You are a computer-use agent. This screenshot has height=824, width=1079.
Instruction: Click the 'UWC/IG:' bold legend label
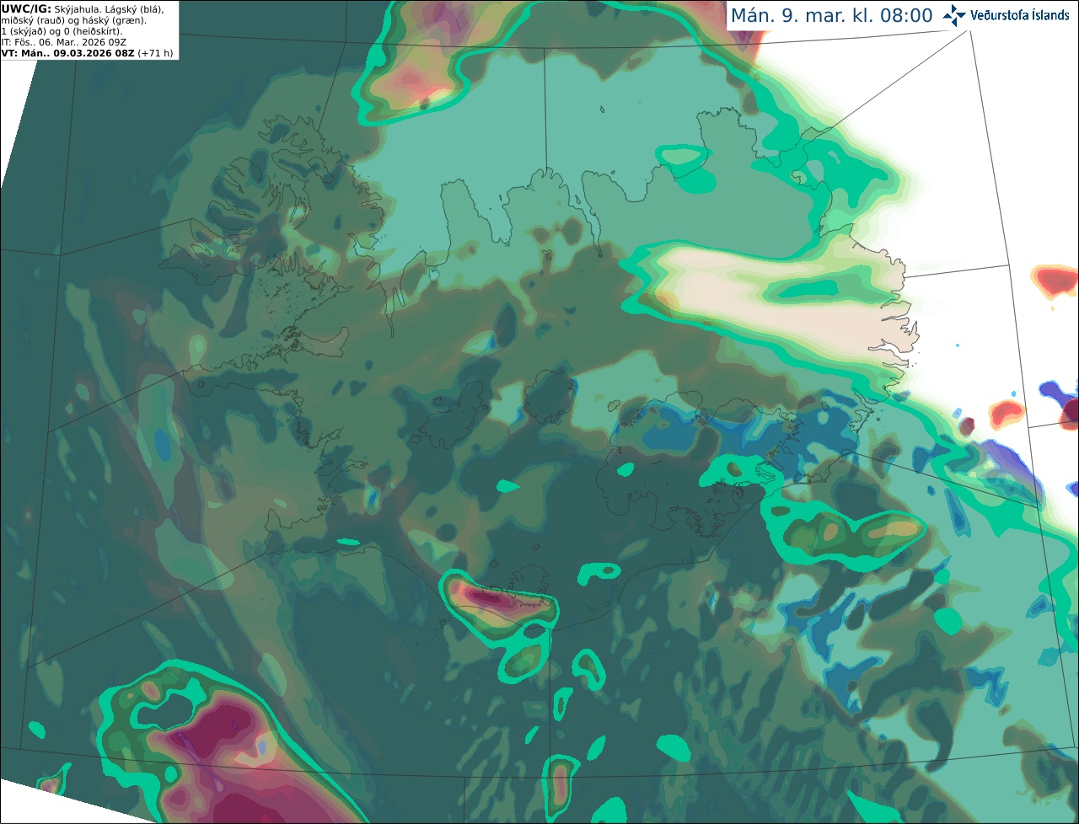click(x=26, y=9)
